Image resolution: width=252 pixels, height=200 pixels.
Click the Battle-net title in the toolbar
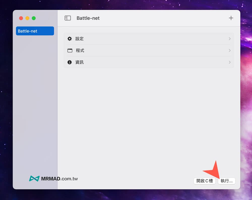pos(88,18)
